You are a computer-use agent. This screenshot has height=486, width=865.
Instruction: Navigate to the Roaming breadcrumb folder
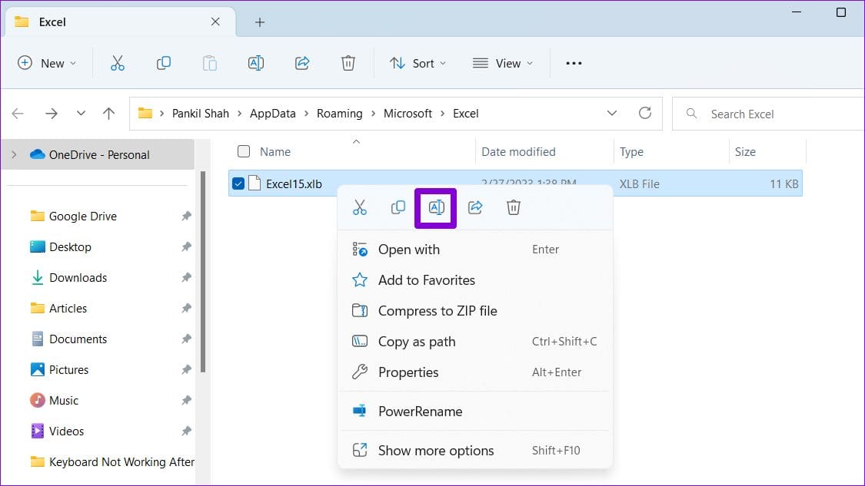click(340, 113)
